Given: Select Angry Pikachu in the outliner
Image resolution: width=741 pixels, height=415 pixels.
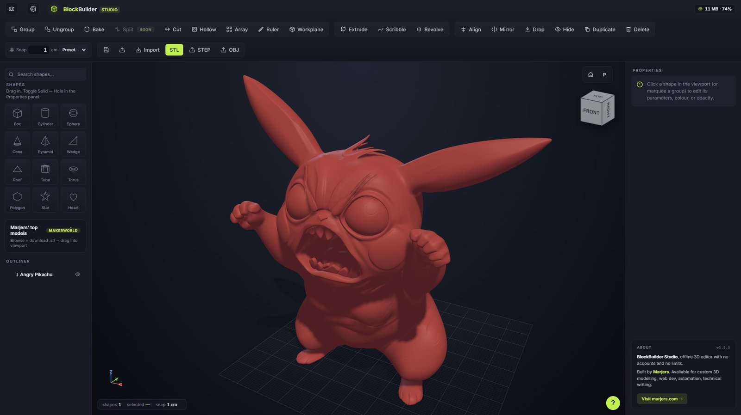Looking at the screenshot, I should click(x=36, y=275).
